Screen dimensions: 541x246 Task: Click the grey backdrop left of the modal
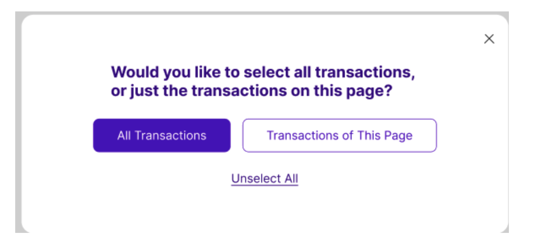click(x=18, y=127)
